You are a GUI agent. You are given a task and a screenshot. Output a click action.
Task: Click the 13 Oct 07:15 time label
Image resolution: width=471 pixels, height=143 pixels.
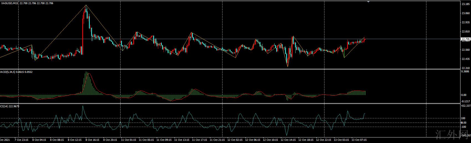click(359, 140)
